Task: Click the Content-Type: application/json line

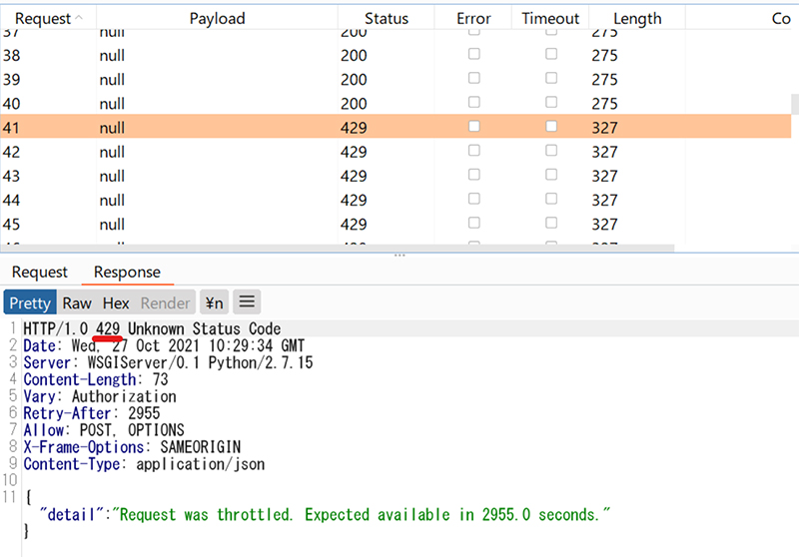Action: [x=144, y=464]
